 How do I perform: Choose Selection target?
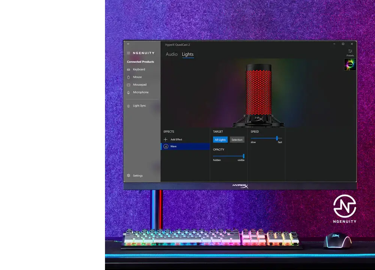tap(237, 139)
